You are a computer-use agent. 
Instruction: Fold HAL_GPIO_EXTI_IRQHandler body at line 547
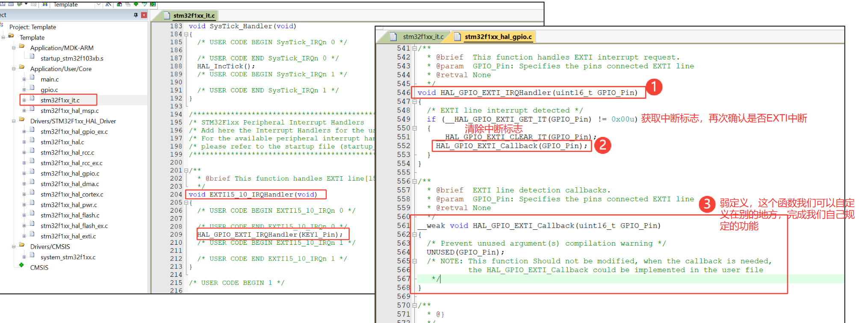(414, 102)
